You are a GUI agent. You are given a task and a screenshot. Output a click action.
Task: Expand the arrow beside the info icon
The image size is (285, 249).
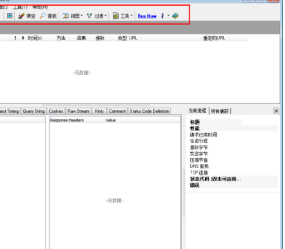pos(168,15)
